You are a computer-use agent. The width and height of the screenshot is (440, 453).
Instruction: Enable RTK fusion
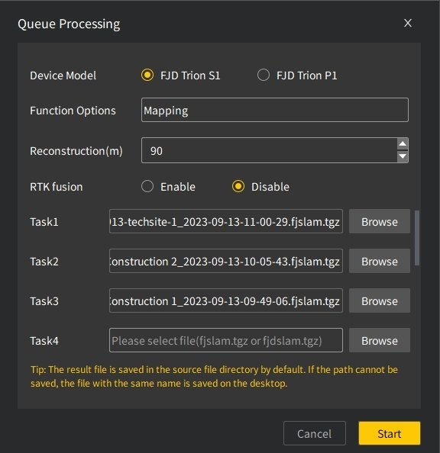pos(147,186)
